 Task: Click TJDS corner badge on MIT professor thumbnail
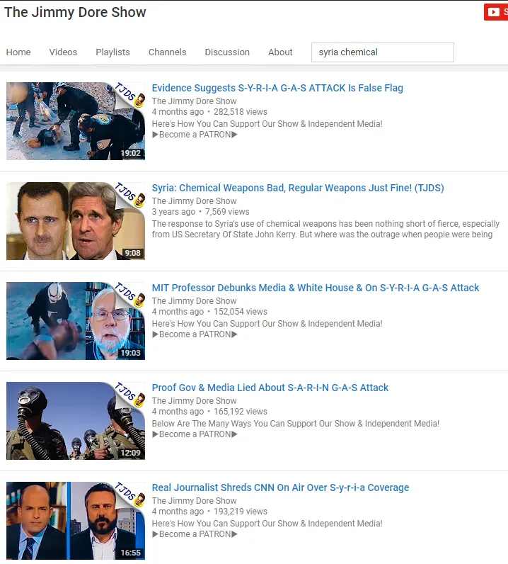(x=130, y=295)
